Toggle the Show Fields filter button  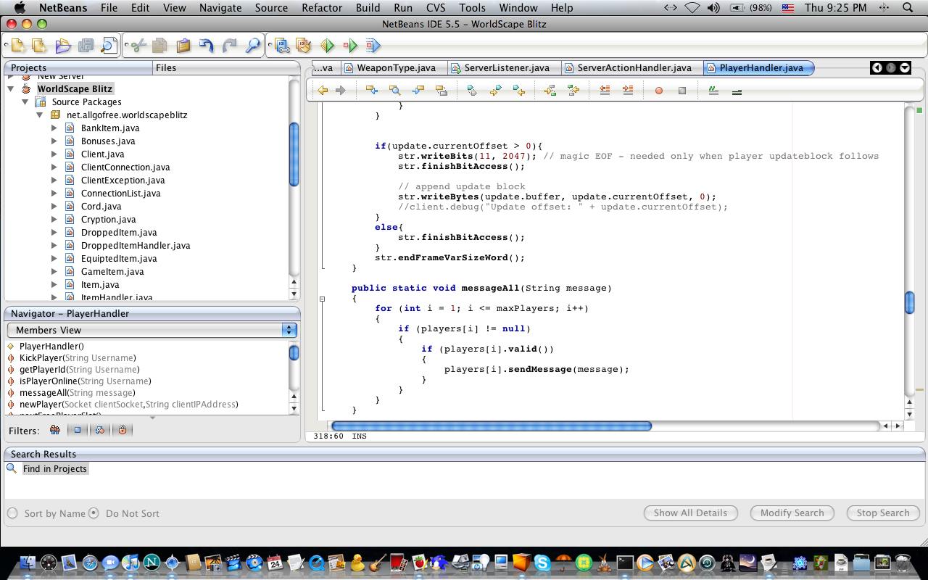point(78,430)
